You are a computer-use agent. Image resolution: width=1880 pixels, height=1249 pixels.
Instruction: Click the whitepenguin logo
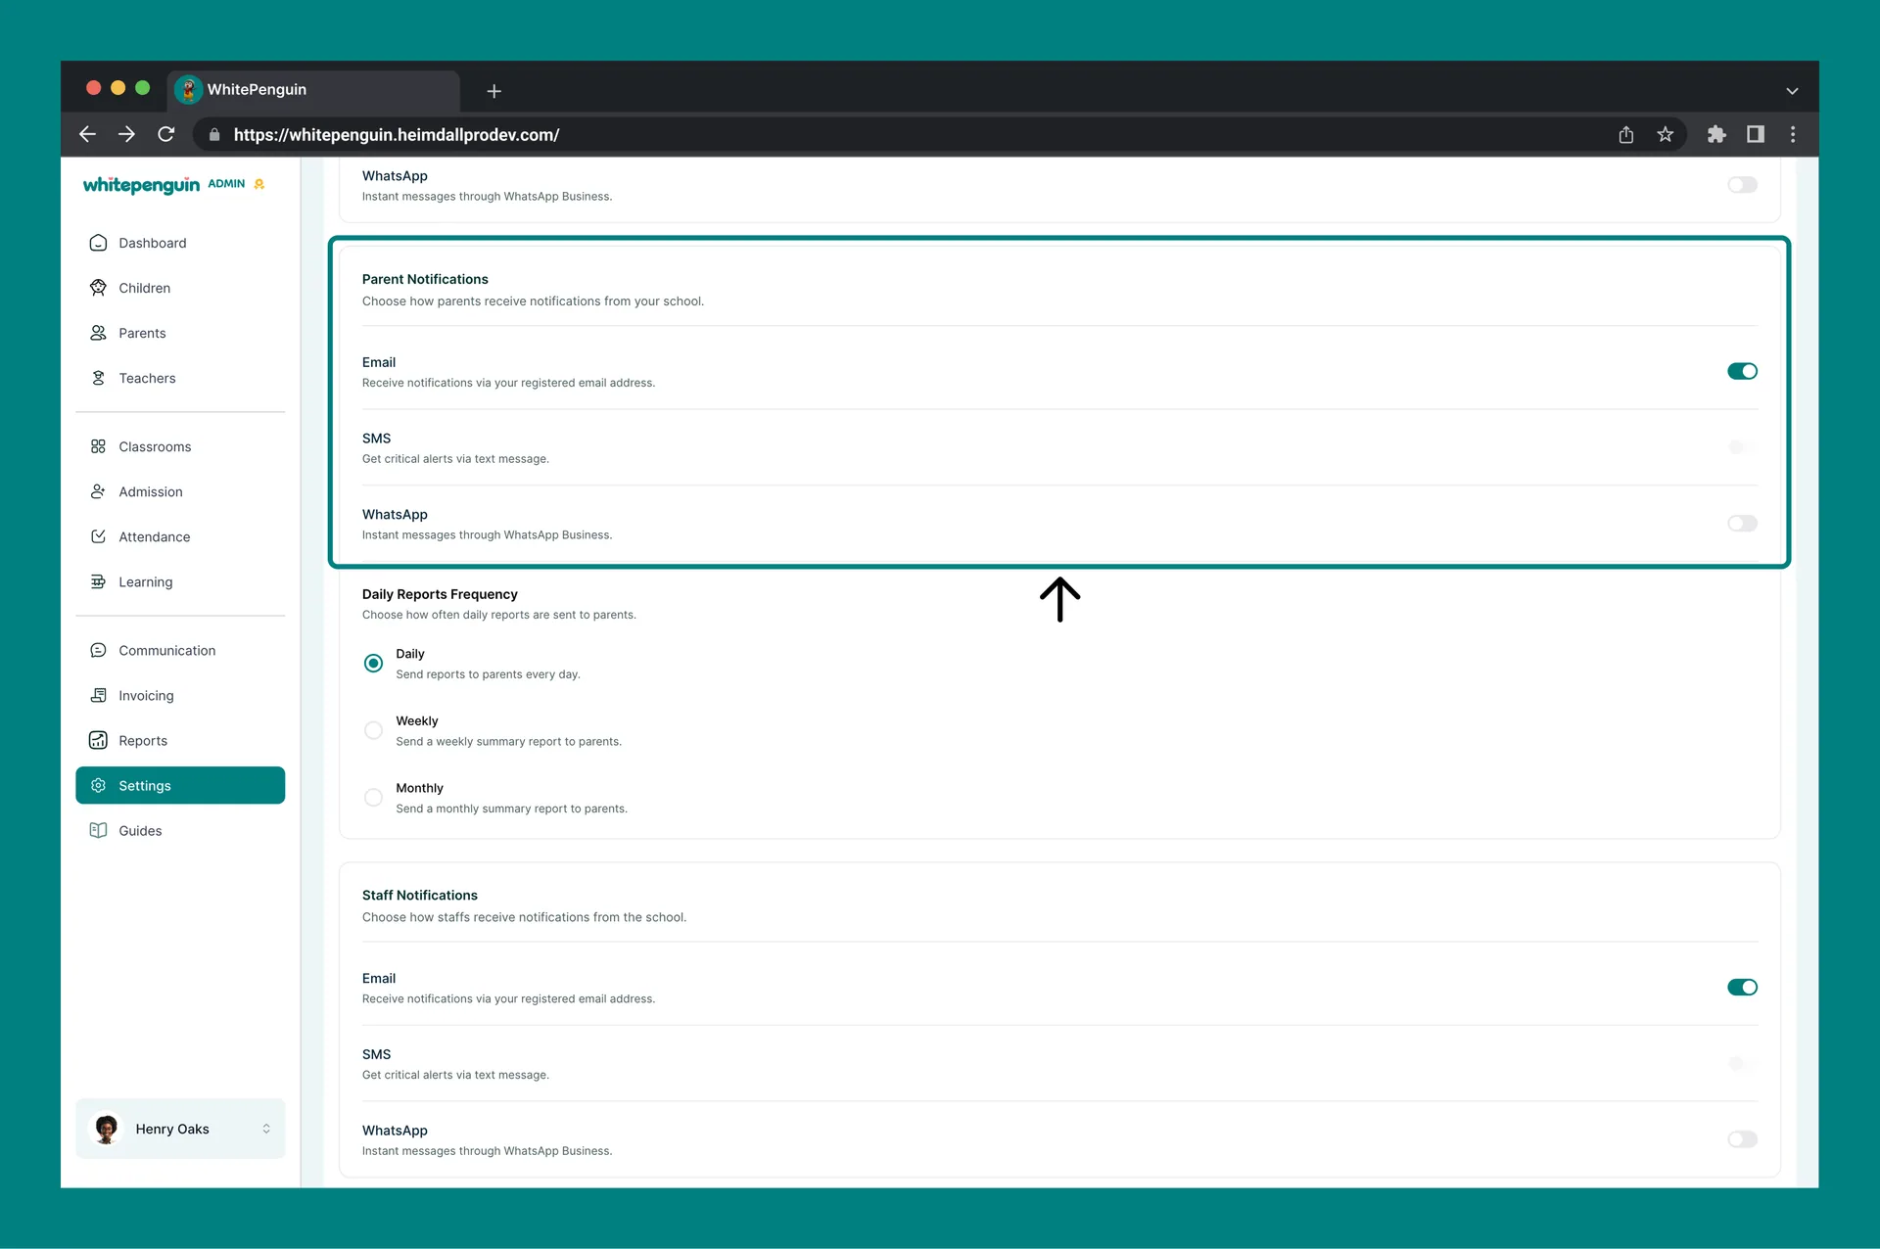141,185
